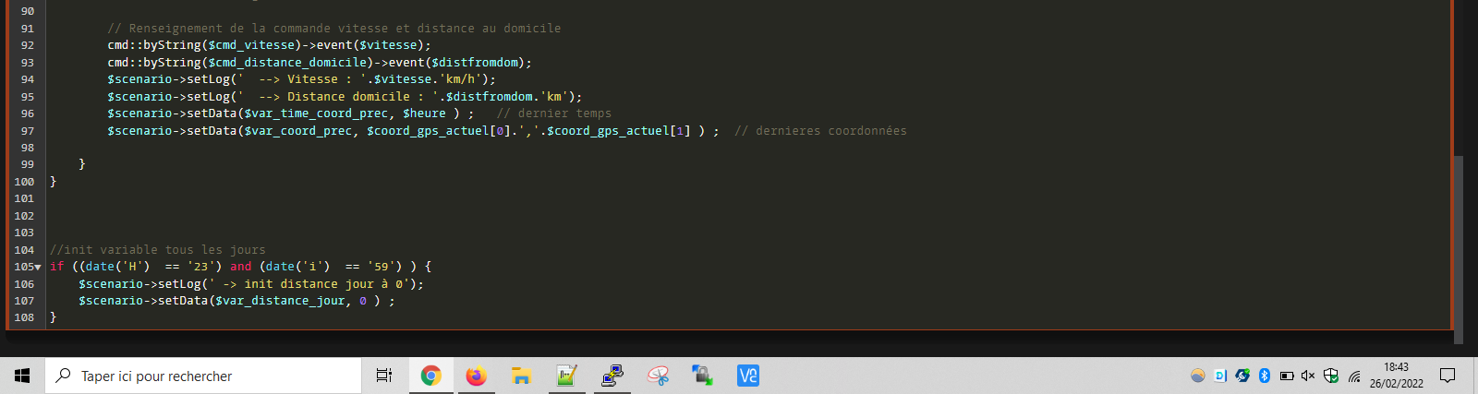Launch the Snipping Tool from the taskbar
This screenshot has height=394, width=1478.
(x=658, y=376)
